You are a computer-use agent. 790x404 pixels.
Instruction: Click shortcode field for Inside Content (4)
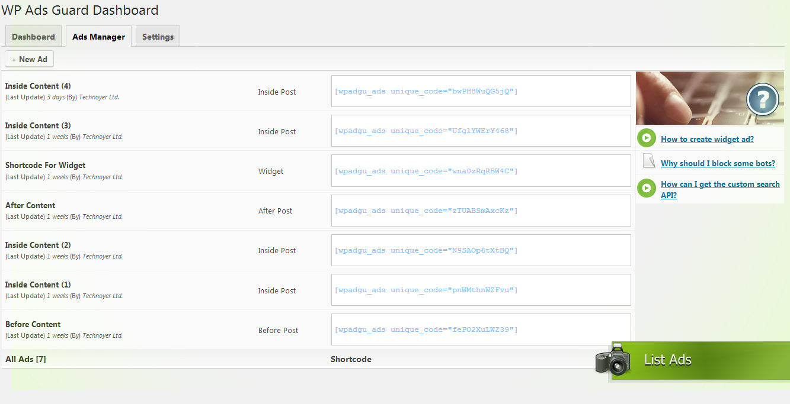tap(481, 91)
